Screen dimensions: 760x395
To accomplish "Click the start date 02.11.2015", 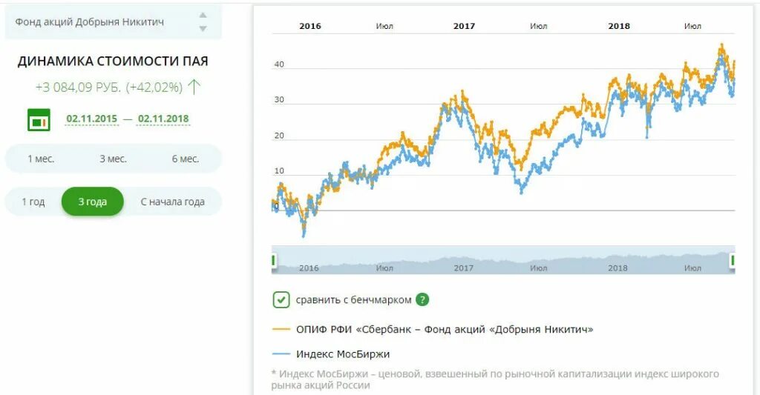I will point(91,119).
